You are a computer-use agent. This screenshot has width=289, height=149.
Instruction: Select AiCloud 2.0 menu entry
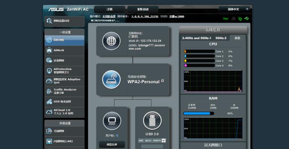pyautogui.click(x=64, y=112)
